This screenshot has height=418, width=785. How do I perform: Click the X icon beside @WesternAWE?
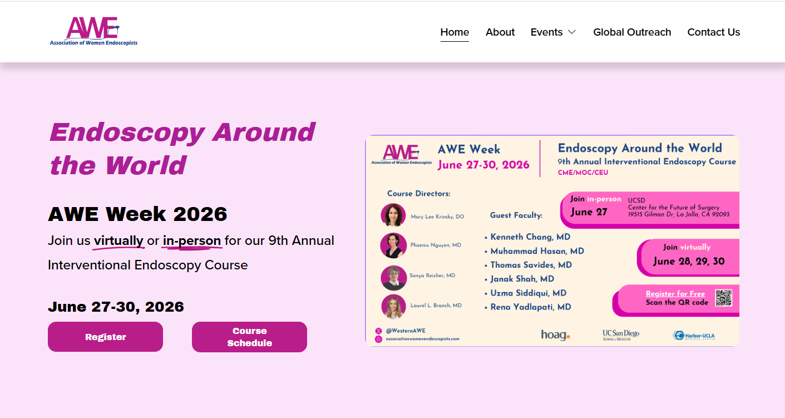click(x=379, y=331)
